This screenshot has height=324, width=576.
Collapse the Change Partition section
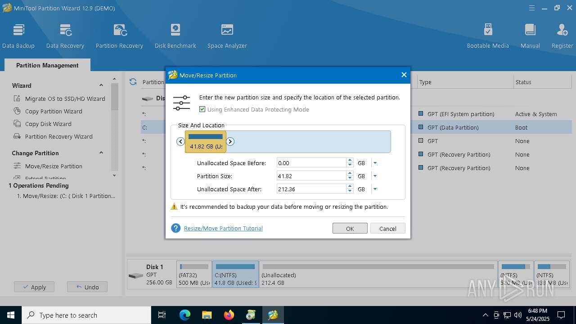coord(101,153)
